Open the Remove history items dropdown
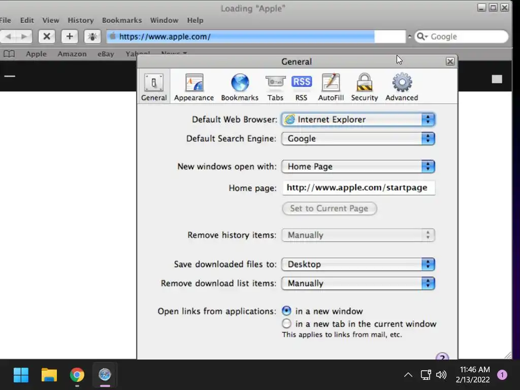 click(358, 235)
